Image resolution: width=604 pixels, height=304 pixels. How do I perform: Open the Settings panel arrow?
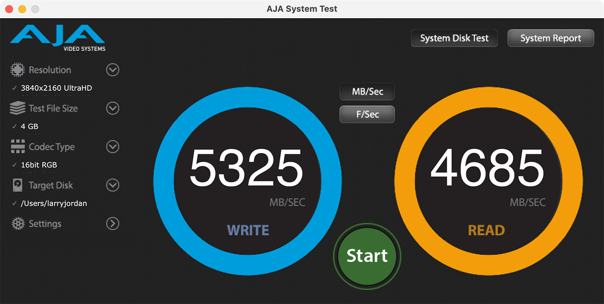pyautogui.click(x=113, y=224)
